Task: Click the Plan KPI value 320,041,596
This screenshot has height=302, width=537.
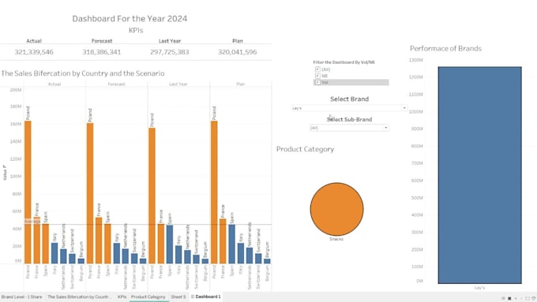Action: point(238,52)
